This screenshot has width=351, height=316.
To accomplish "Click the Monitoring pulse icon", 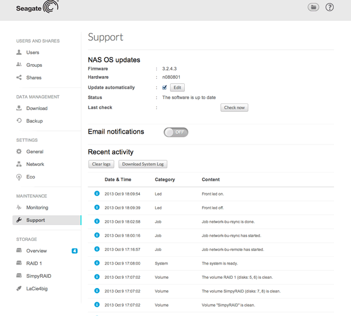I will coord(19,208).
